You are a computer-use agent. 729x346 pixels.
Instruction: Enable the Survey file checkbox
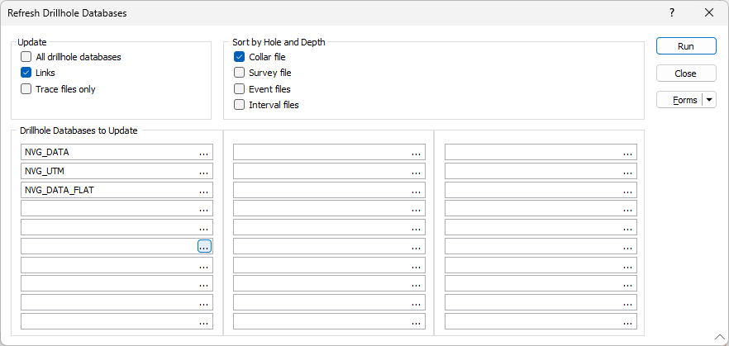[x=240, y=73]
